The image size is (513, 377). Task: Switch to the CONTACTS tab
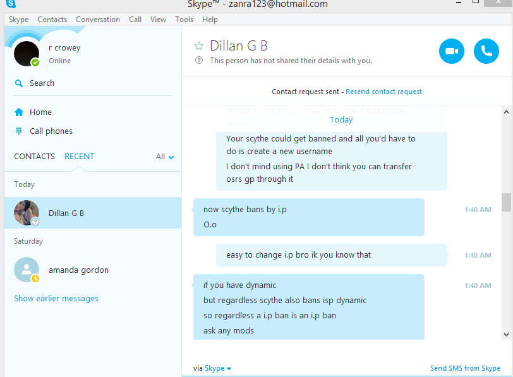(34, 157)
